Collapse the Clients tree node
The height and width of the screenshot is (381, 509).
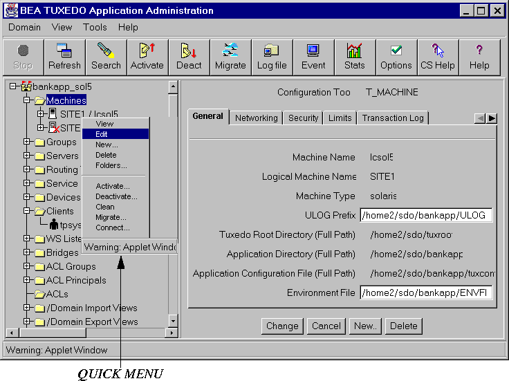pyautogui.click(x=26, y=211)
